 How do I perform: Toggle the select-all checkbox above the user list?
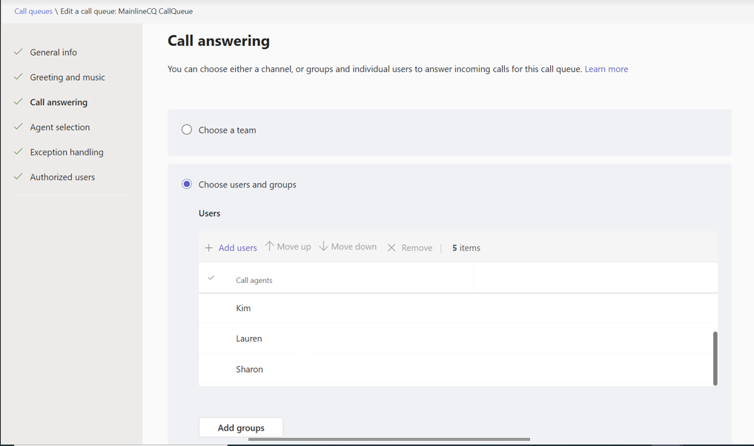tap(212, 279)
